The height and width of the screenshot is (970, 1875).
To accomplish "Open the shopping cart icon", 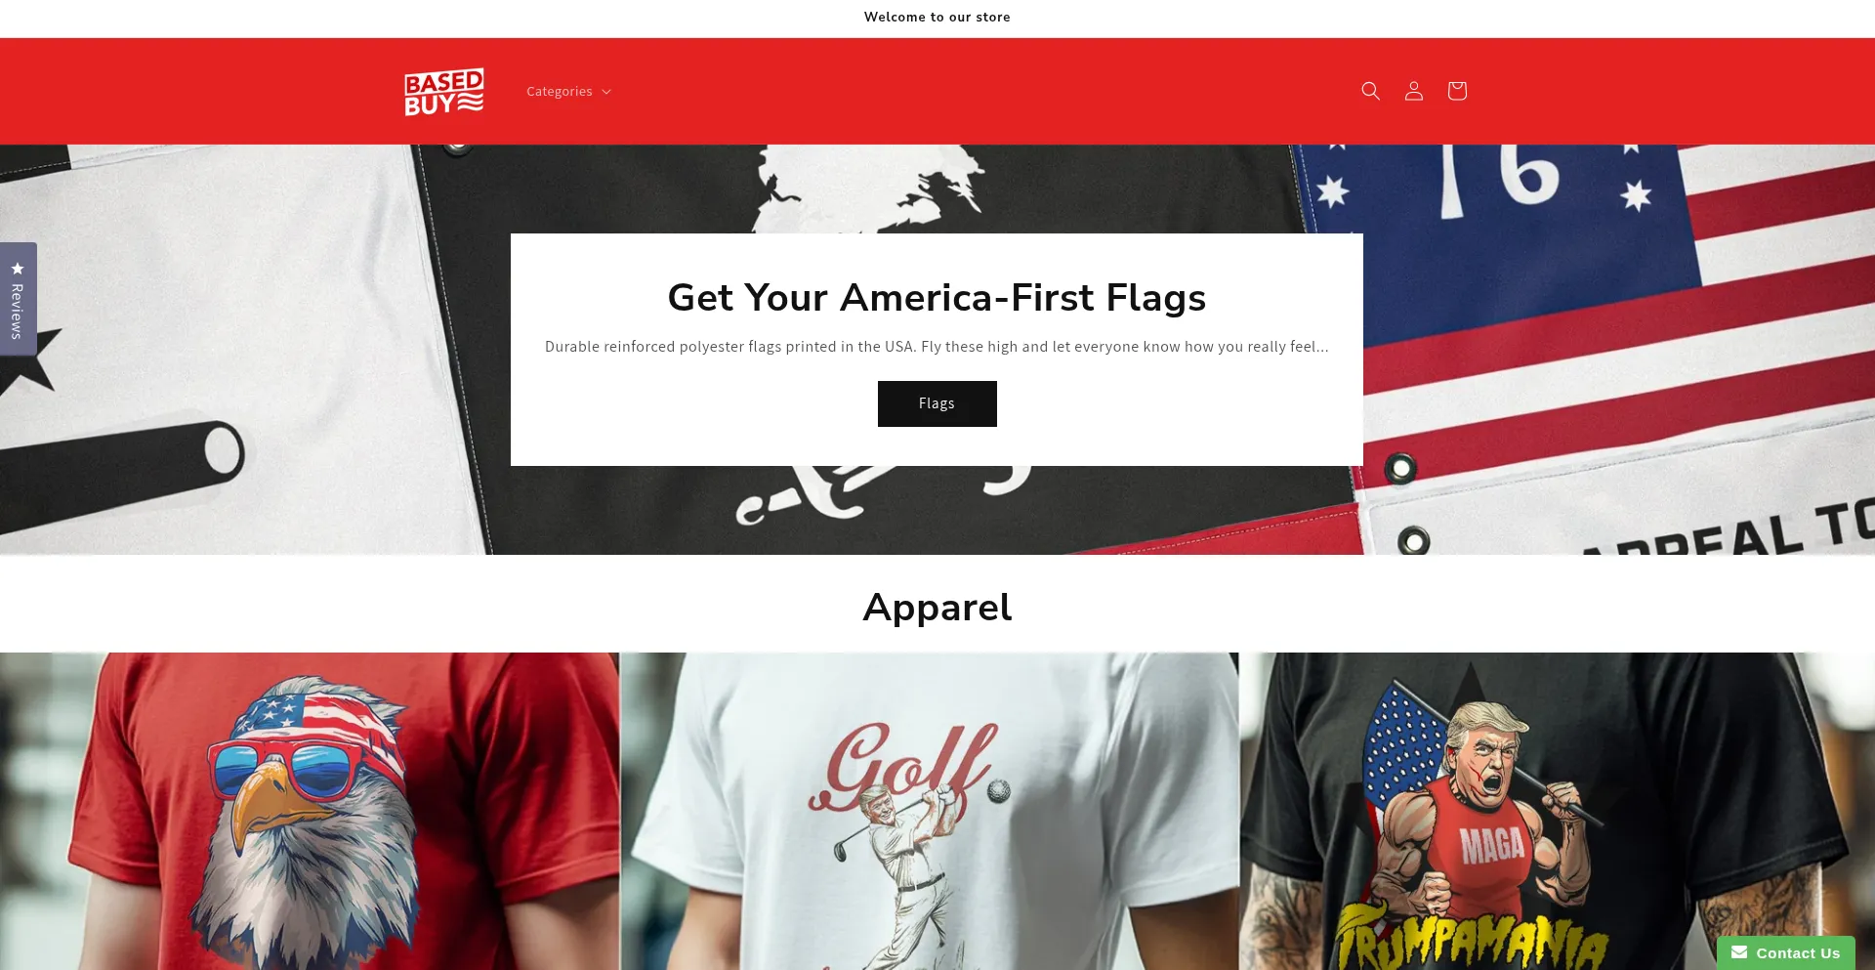I will [x=1456, y=91].
